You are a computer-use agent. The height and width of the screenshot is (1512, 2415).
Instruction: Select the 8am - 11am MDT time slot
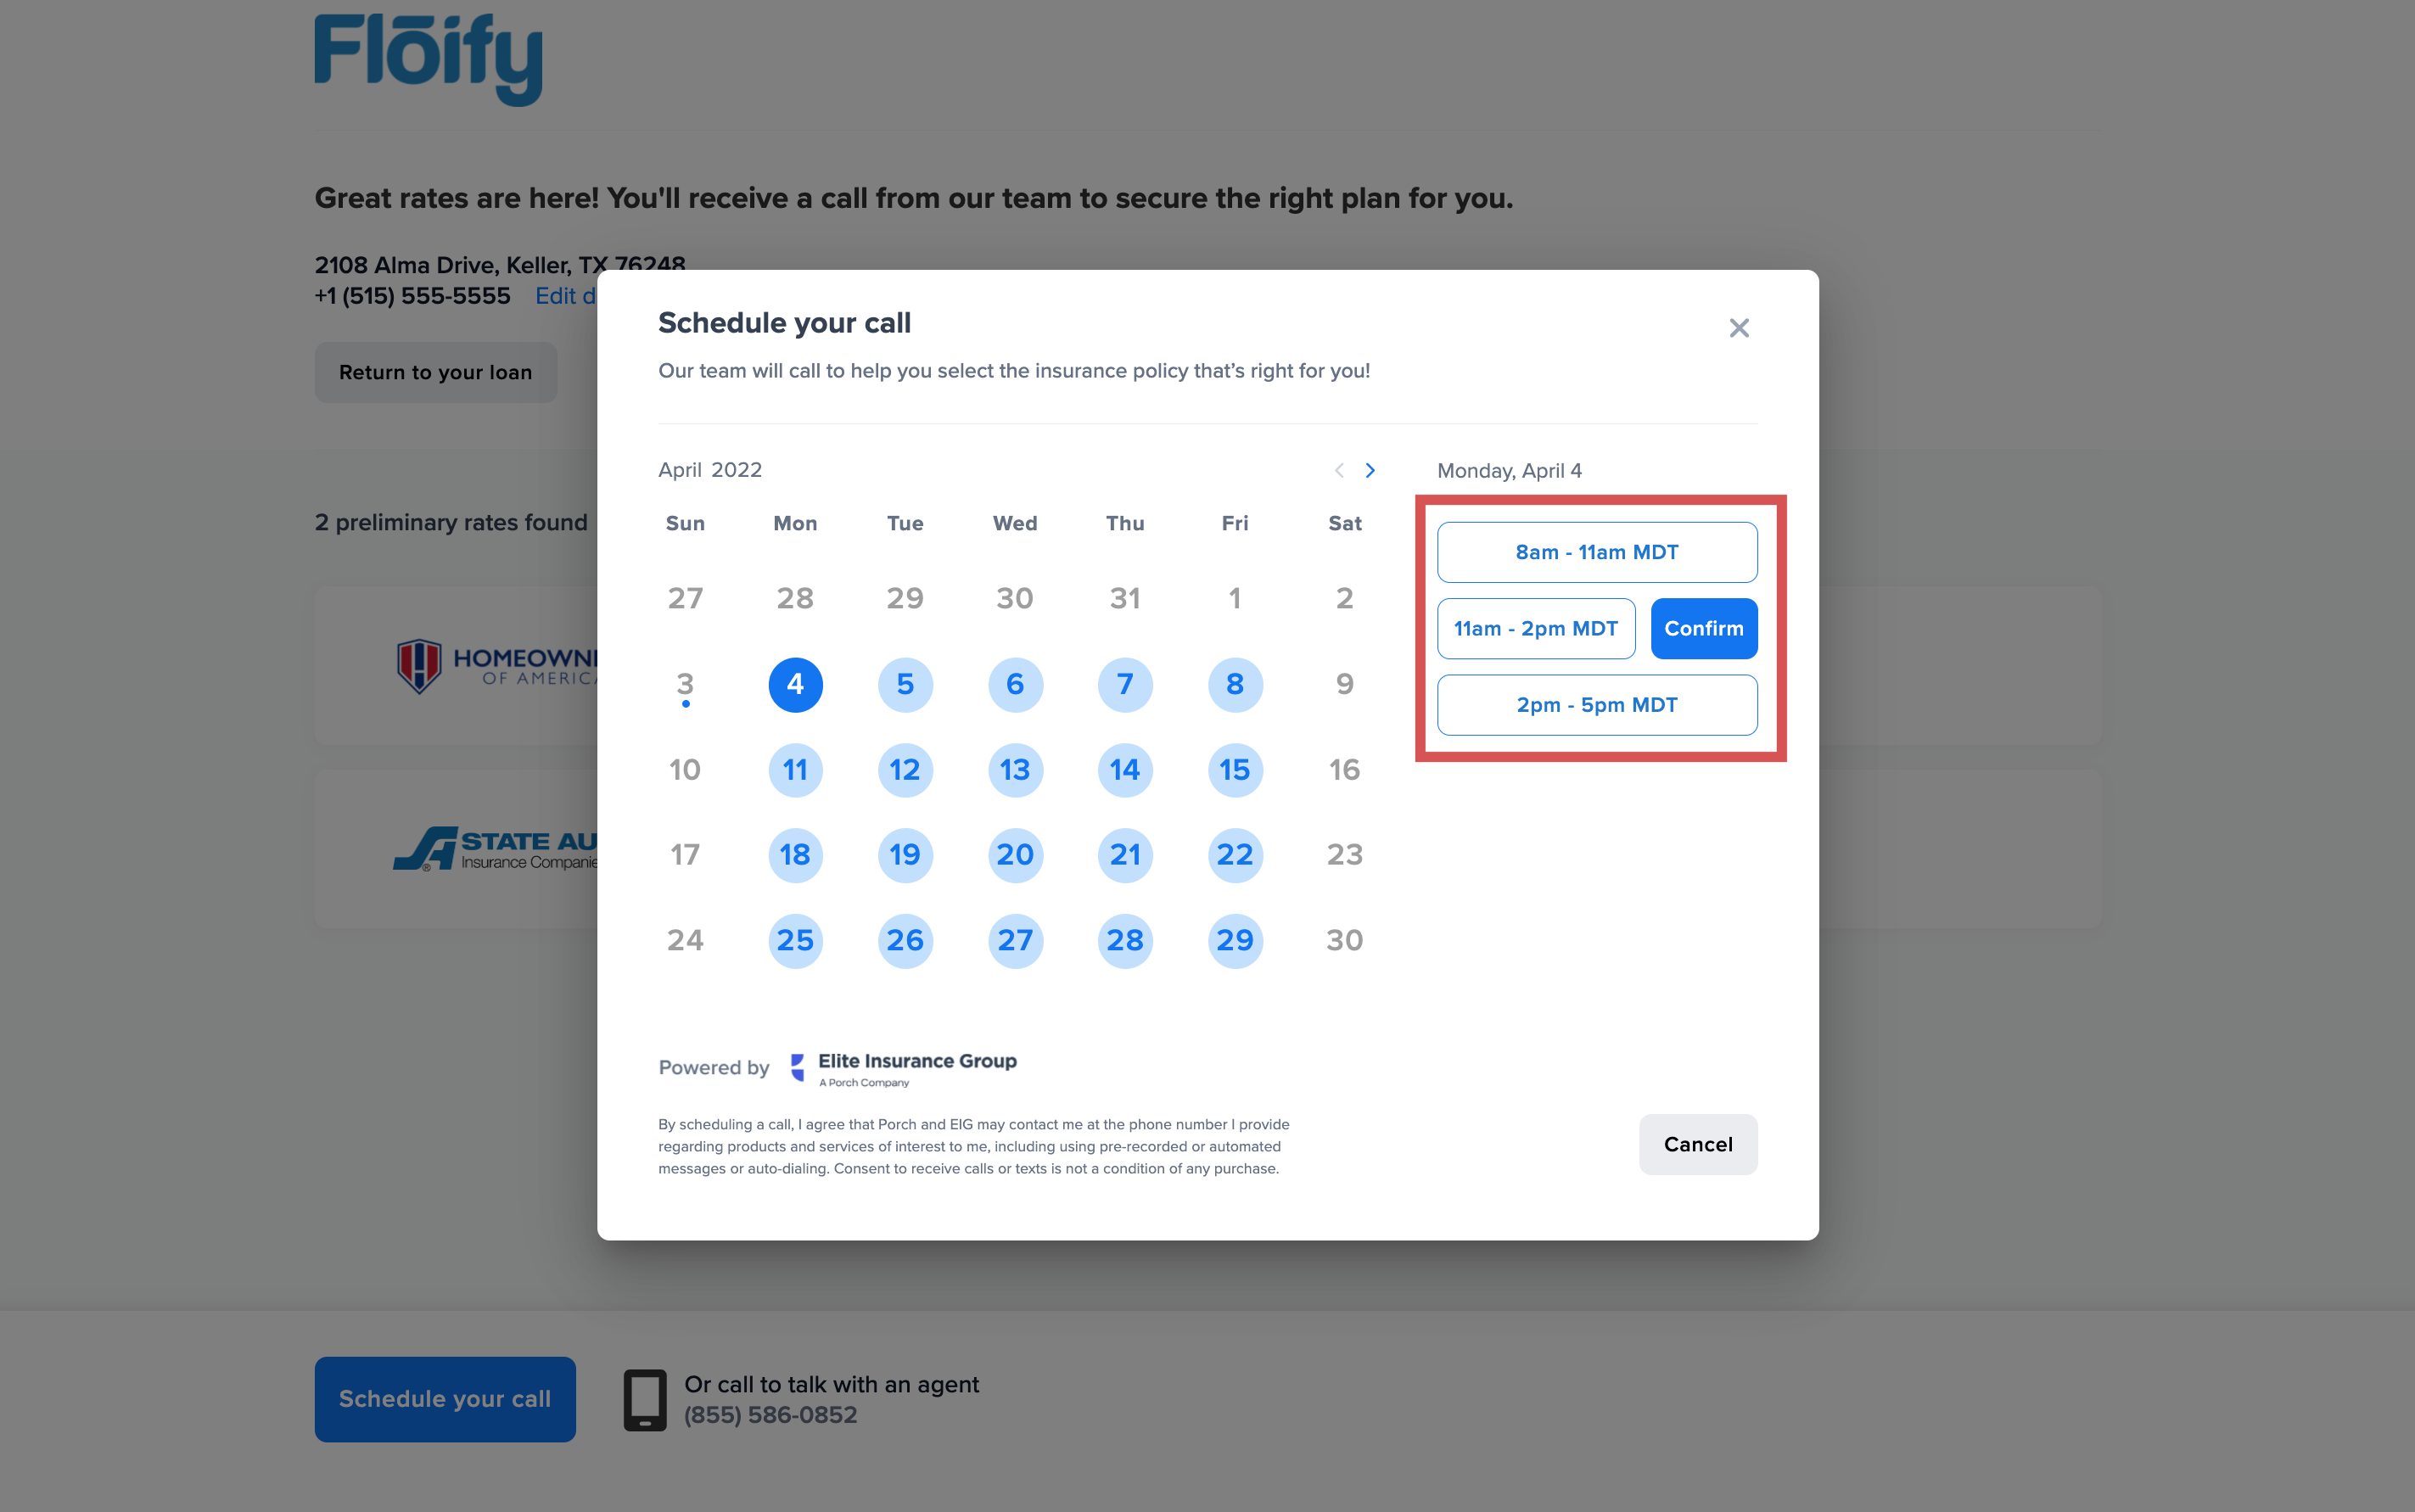click(1596, 552)
